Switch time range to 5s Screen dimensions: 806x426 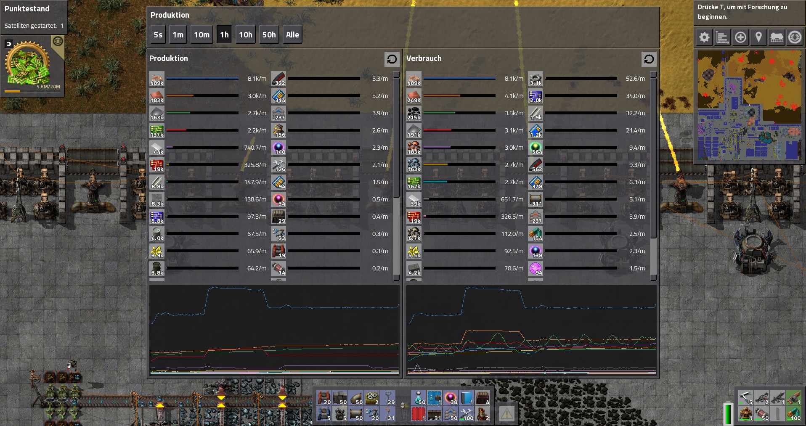pos(158,34)
